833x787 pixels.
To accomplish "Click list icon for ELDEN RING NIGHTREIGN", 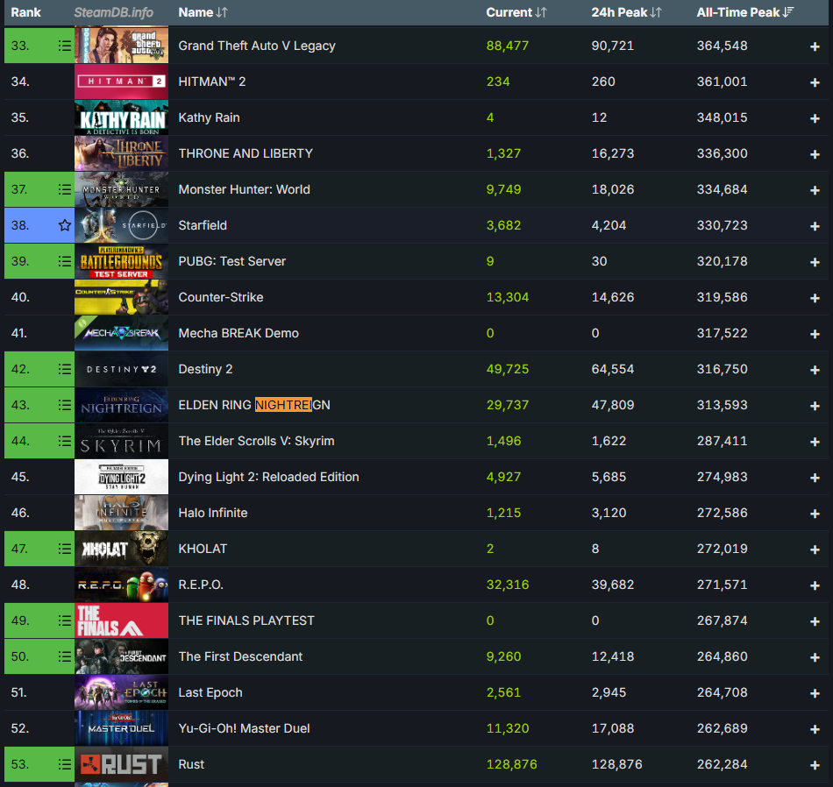I will tap(65, 405).
